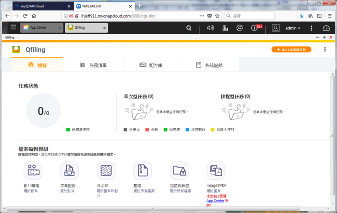Open the 字幕配對 subtitle matching module
This screenshot has height=213, width=337.
(x=69, y=171)
